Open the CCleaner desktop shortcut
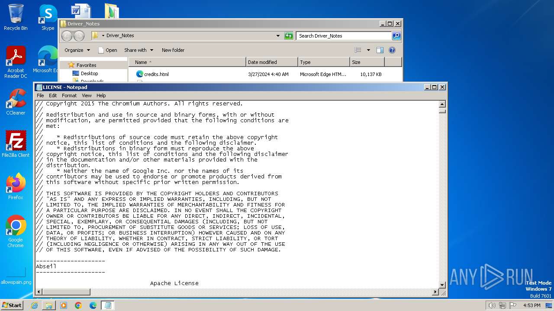Viewport: 554px width, 311px height. (x=16, y=102)
